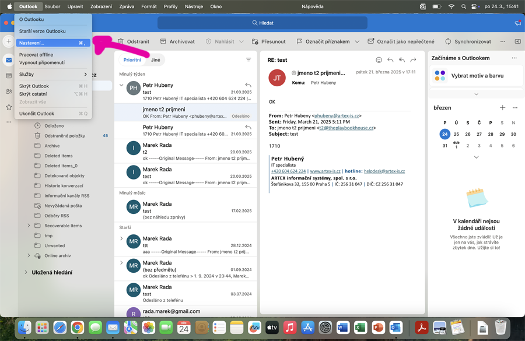The image size is (525, 341).
Task: Switch the inbox to the Jiné view
Action: pos(156,60)
